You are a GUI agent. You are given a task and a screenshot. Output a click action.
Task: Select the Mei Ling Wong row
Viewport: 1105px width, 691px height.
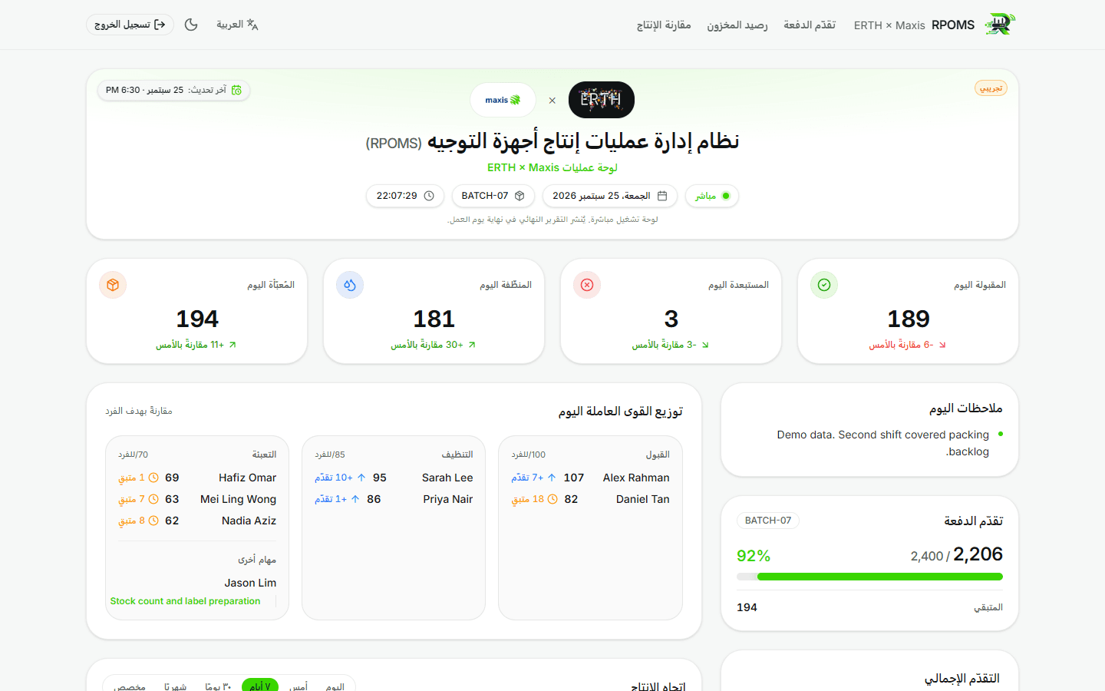(x=197, y=499)
